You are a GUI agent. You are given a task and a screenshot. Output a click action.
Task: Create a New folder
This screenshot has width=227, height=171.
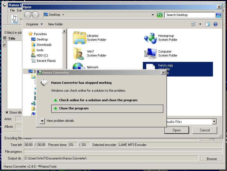point(56,24)
